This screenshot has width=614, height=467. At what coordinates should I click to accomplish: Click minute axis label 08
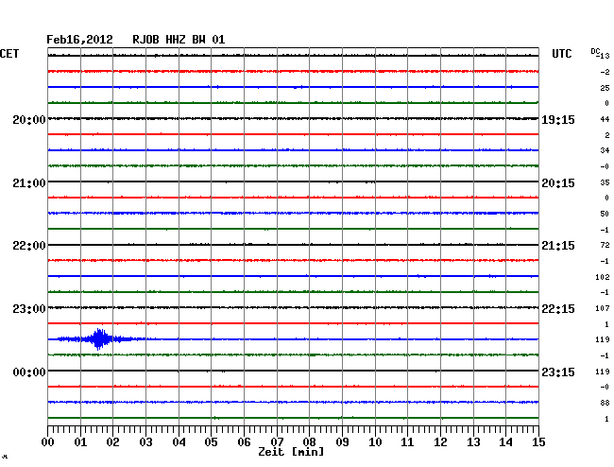click(309, 441)
